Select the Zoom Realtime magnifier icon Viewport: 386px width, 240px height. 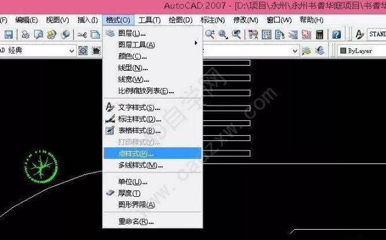click(x=210, y=35)
